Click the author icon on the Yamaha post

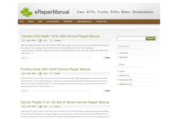click(x=40, y=40)
